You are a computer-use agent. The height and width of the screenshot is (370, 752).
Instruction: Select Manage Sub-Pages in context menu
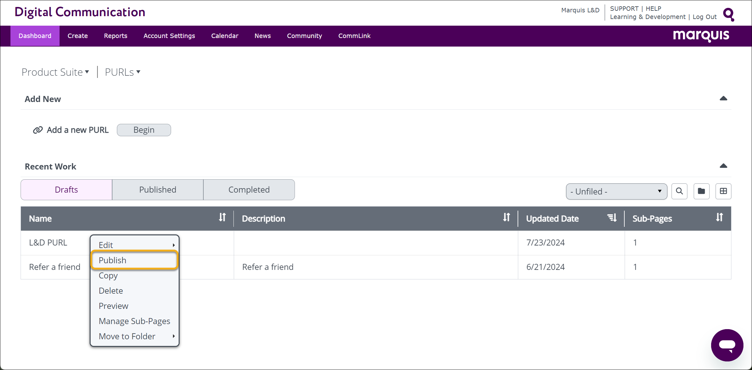point(134,321)
